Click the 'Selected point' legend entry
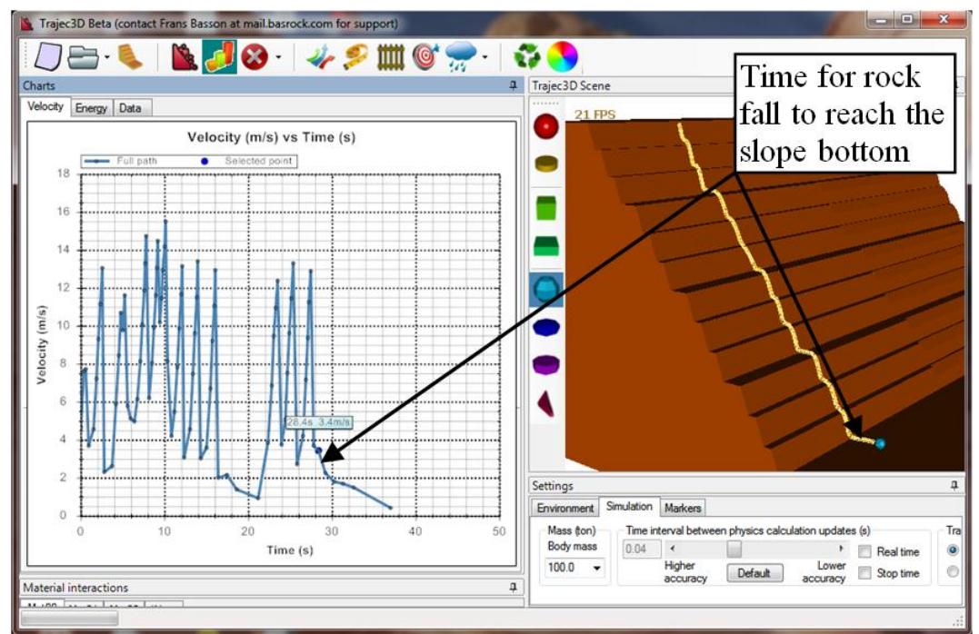Screen dimensions: 979x634 (247, 161)
